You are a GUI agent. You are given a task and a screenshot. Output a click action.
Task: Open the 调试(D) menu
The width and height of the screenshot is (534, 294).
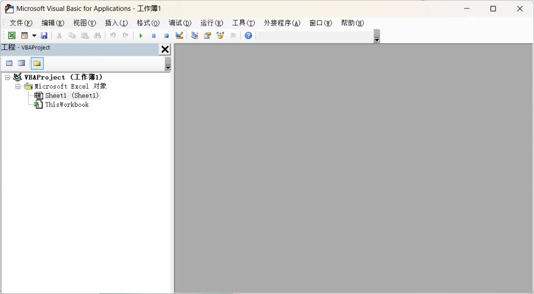[x=180, y=23]
